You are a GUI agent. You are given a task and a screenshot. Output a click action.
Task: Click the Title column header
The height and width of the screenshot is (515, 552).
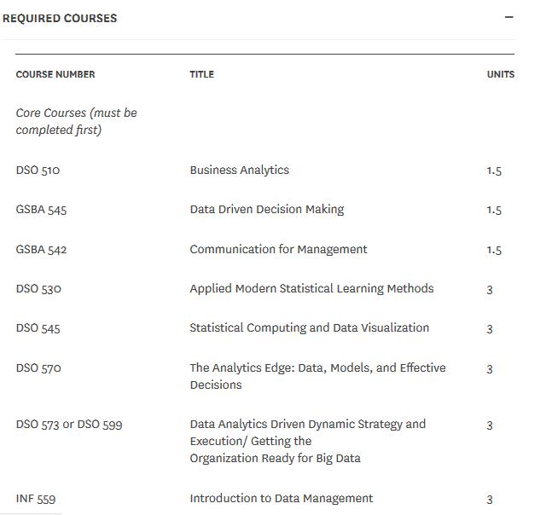click(x=201, y=74)
